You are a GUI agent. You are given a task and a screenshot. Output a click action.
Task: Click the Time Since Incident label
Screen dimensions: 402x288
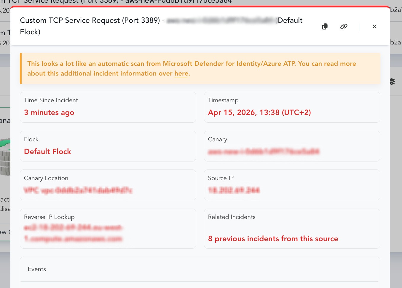(x=51, y=100)
